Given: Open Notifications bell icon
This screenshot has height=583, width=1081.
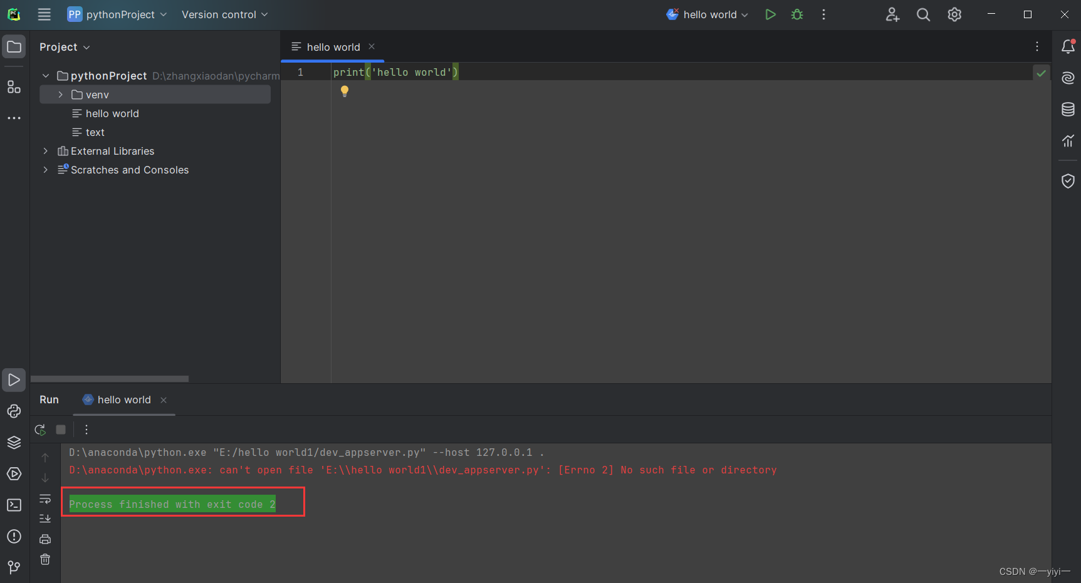Looking at the screenshot, I should [x=1068, y=46].
